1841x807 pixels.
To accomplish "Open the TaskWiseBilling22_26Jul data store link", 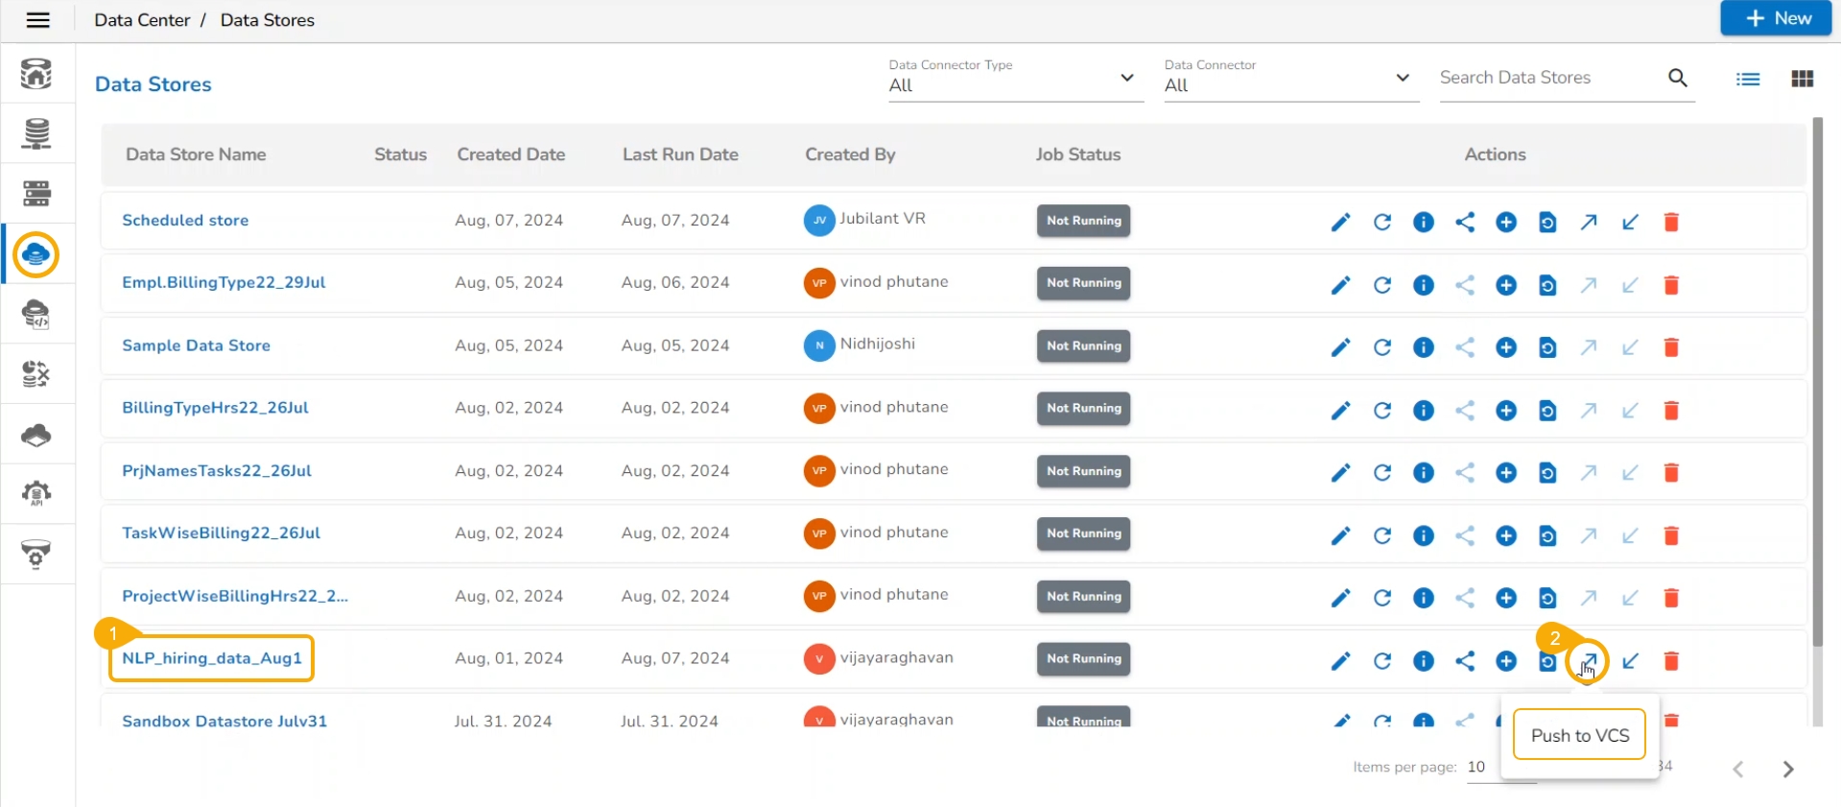I will 221,533.
